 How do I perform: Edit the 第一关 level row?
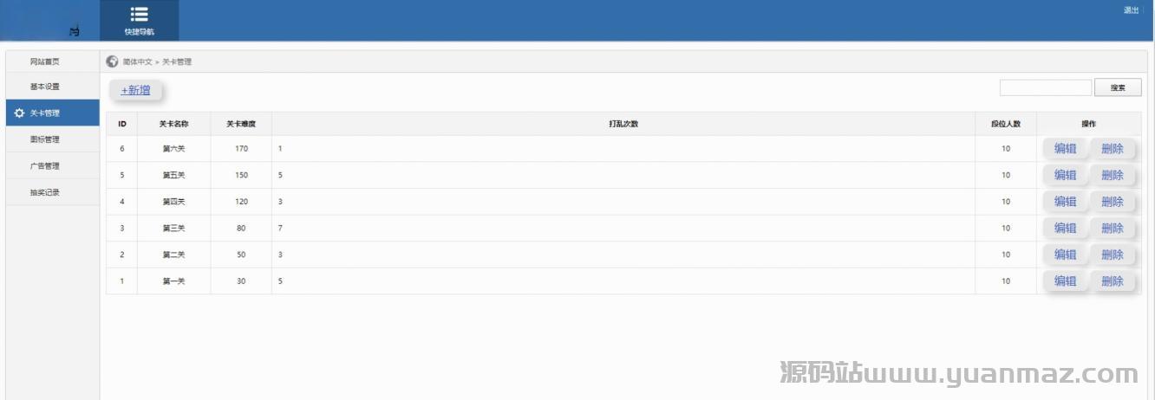[1065, 281]
